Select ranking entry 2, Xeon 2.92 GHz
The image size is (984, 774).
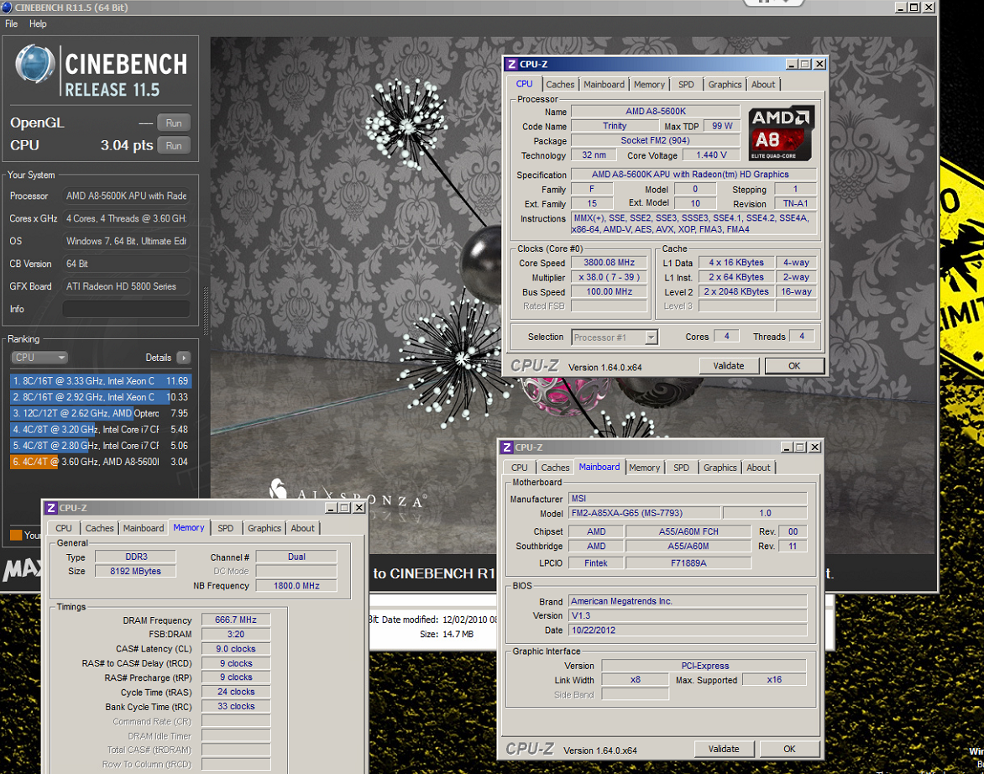tap(101, 397)
